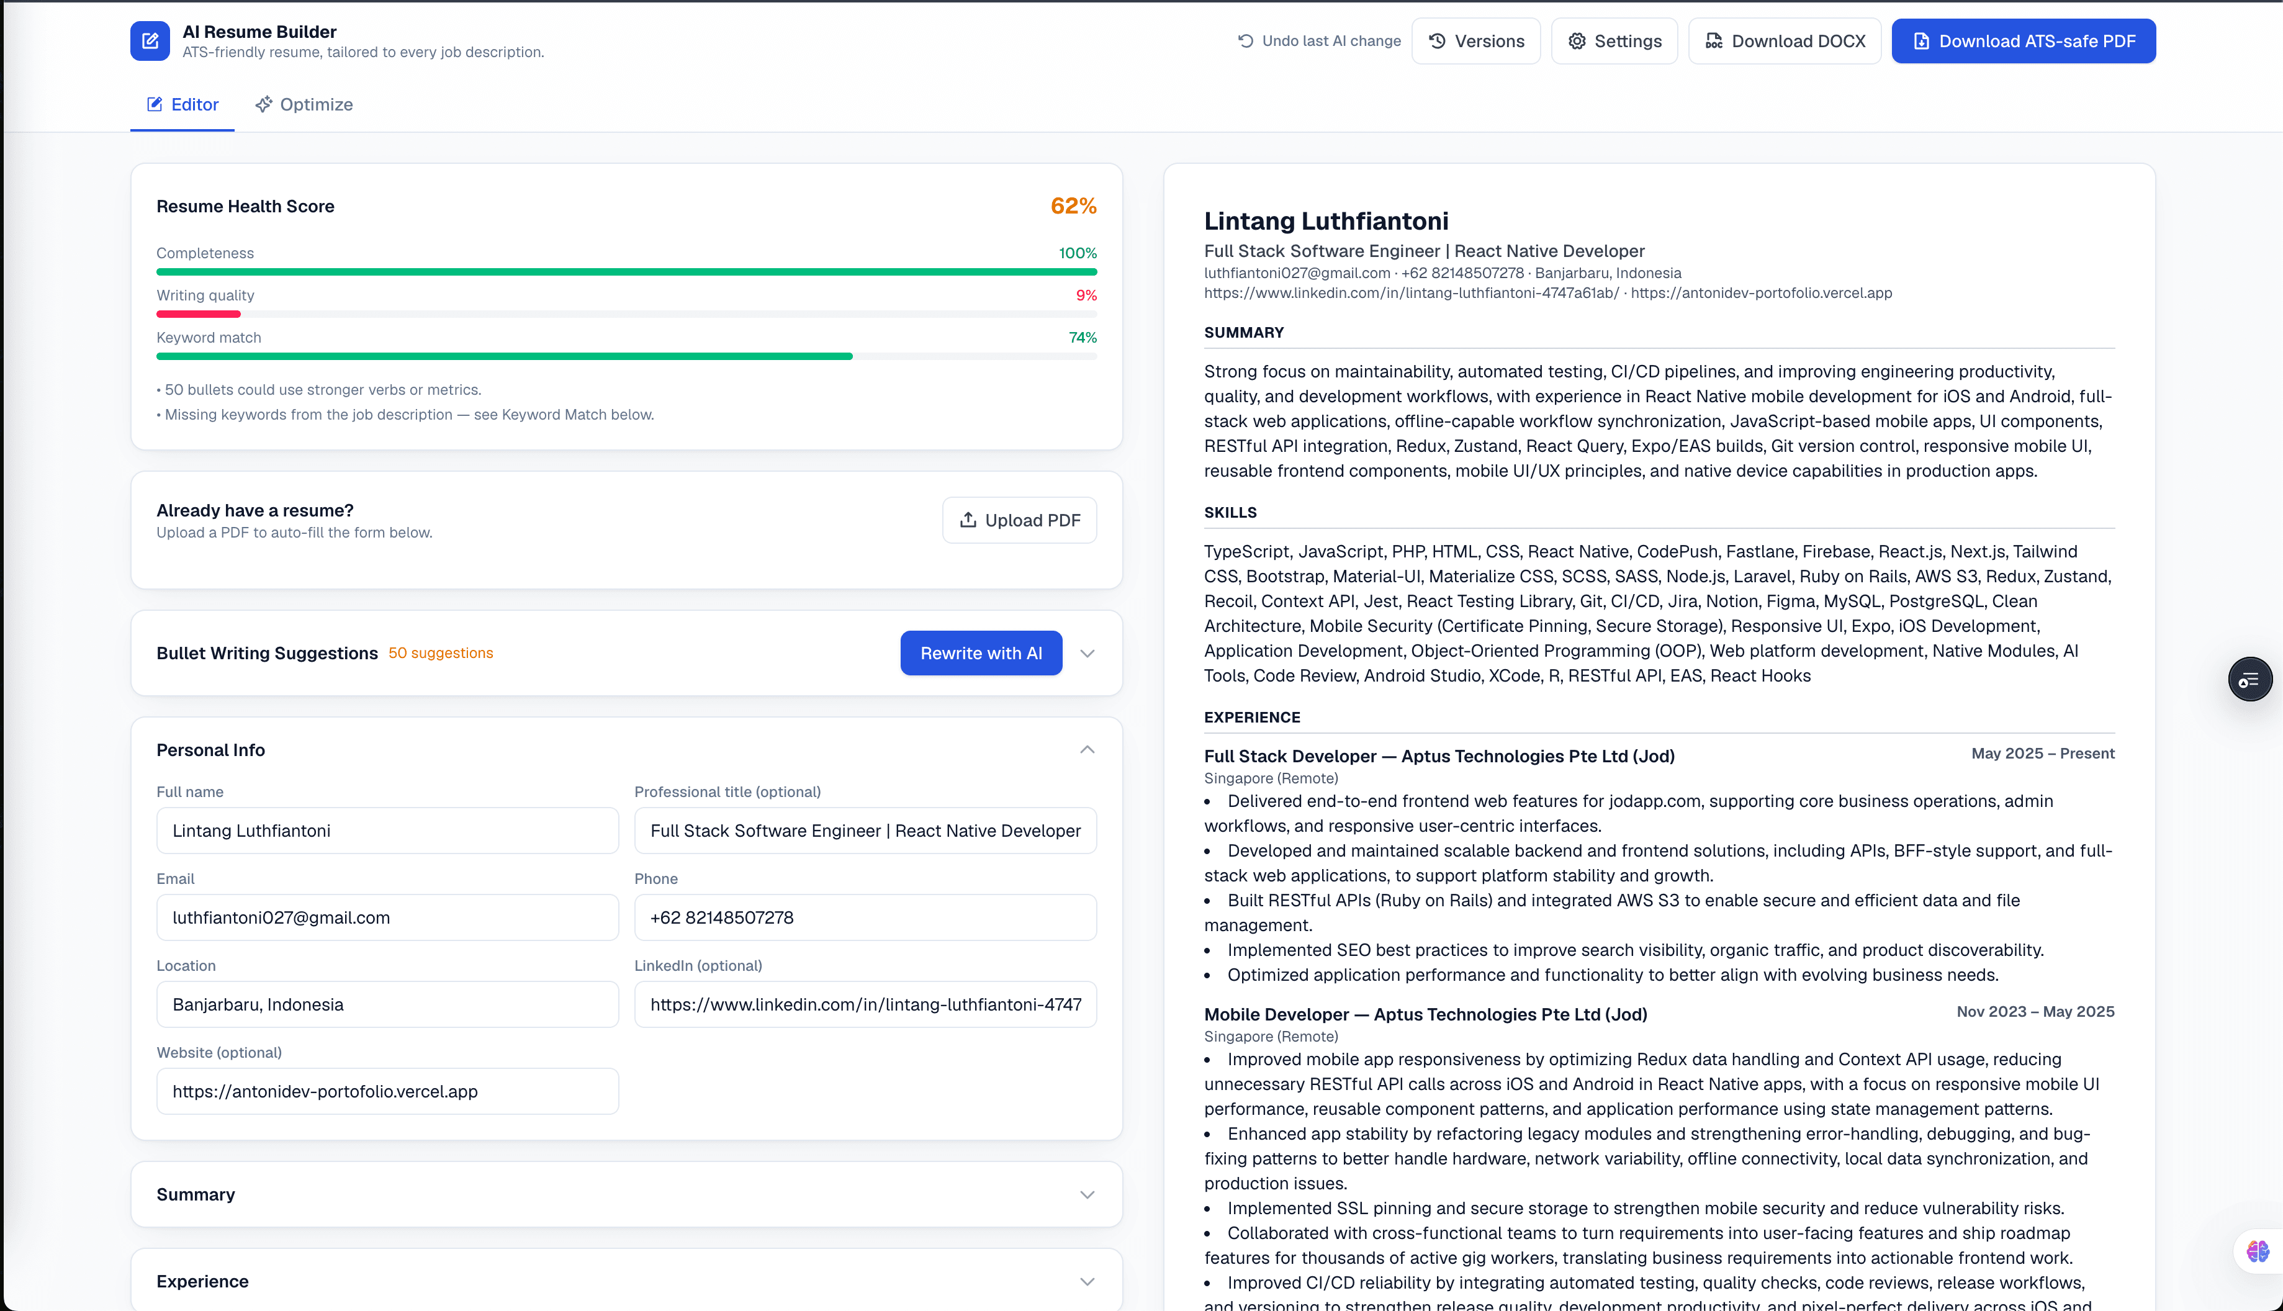Click Undo last AI change

(x=1319, y=40)
